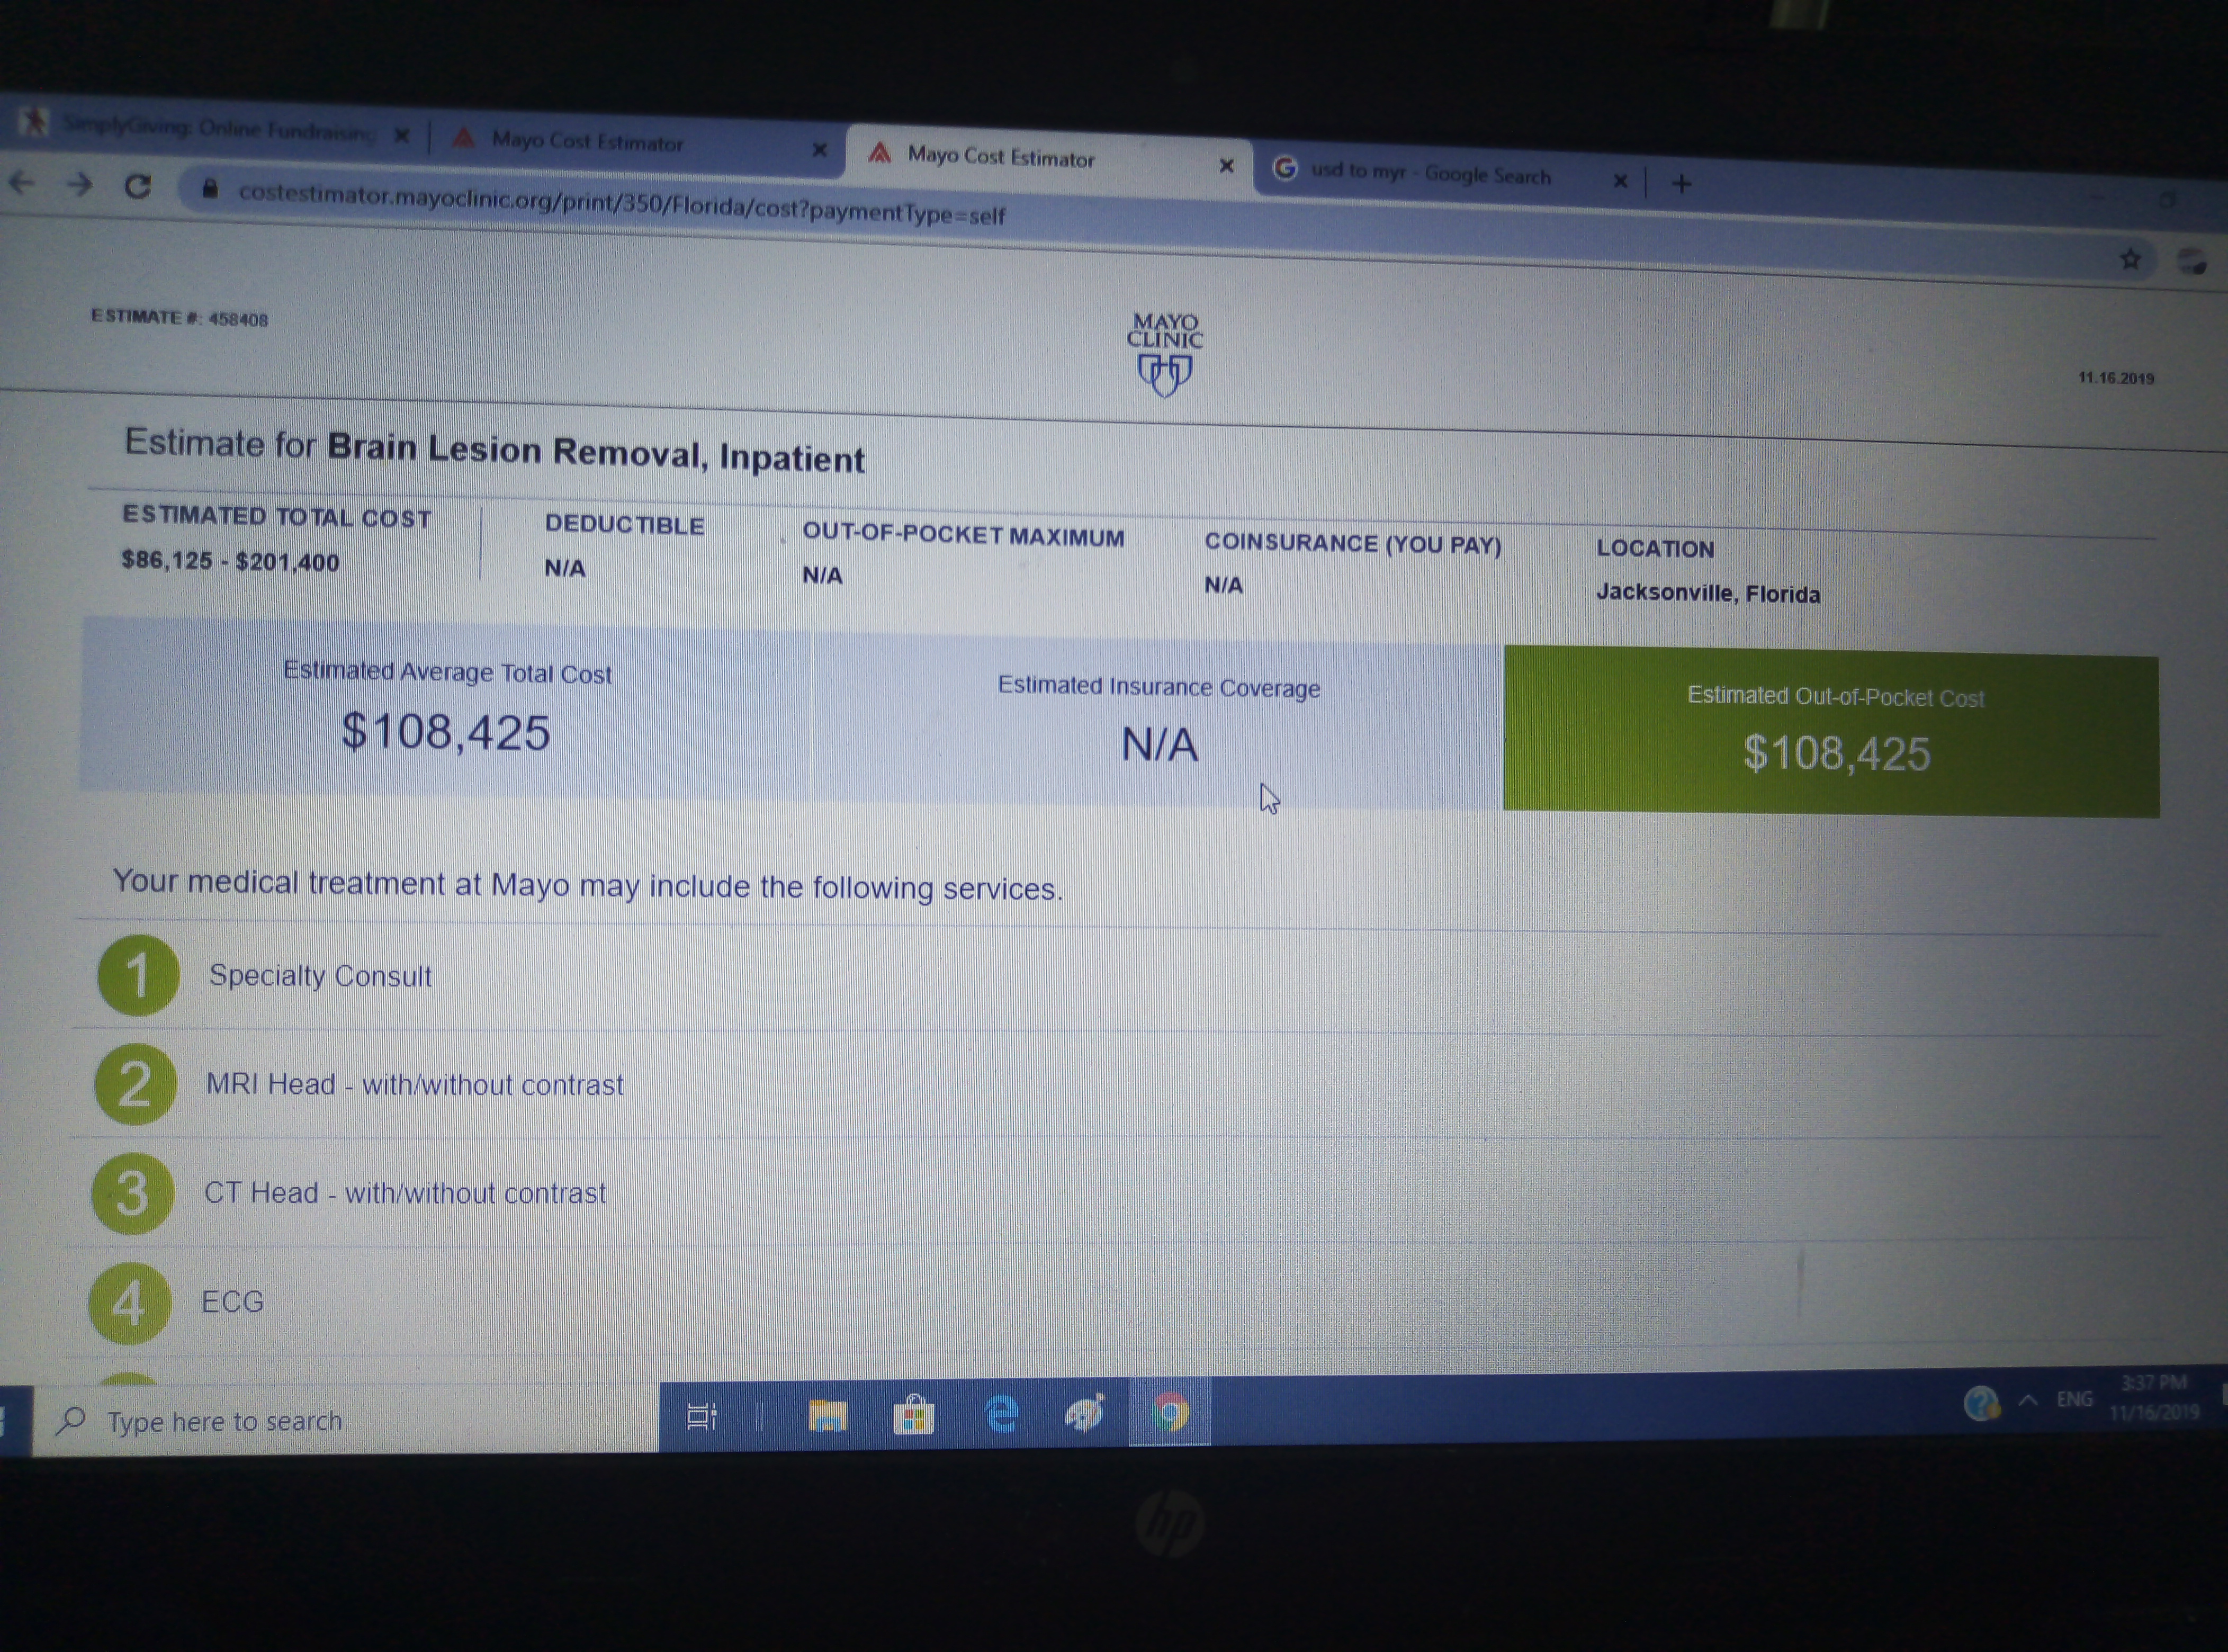Image resolution: width=2228 pixels, height=1652 pixels.
Task: View site info via the padlock icon
Action: tap(209, 188)
